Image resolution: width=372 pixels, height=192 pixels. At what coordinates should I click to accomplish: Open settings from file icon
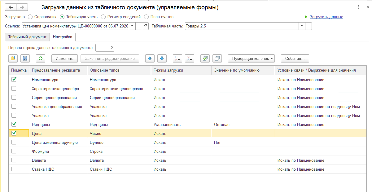click(x=13, y=58)
